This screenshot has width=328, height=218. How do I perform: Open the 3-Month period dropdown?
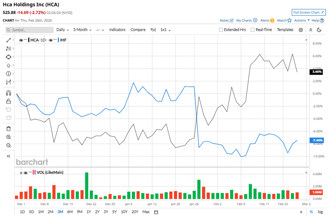82,30
